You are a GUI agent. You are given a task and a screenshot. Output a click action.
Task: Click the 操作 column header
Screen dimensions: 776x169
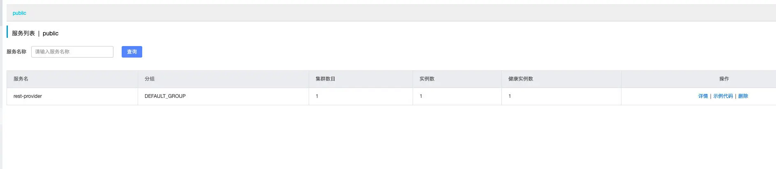coord(724,79)
